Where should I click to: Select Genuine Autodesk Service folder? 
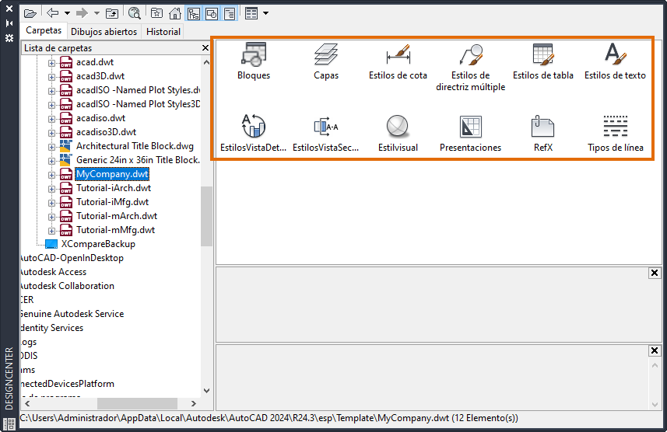click(72, 314)
